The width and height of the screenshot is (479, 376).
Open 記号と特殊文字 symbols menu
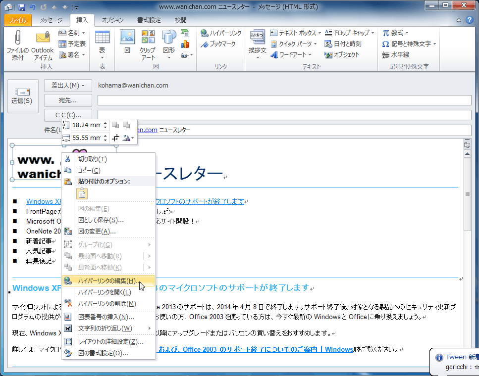pyautogui.click(x=409, y=44)
